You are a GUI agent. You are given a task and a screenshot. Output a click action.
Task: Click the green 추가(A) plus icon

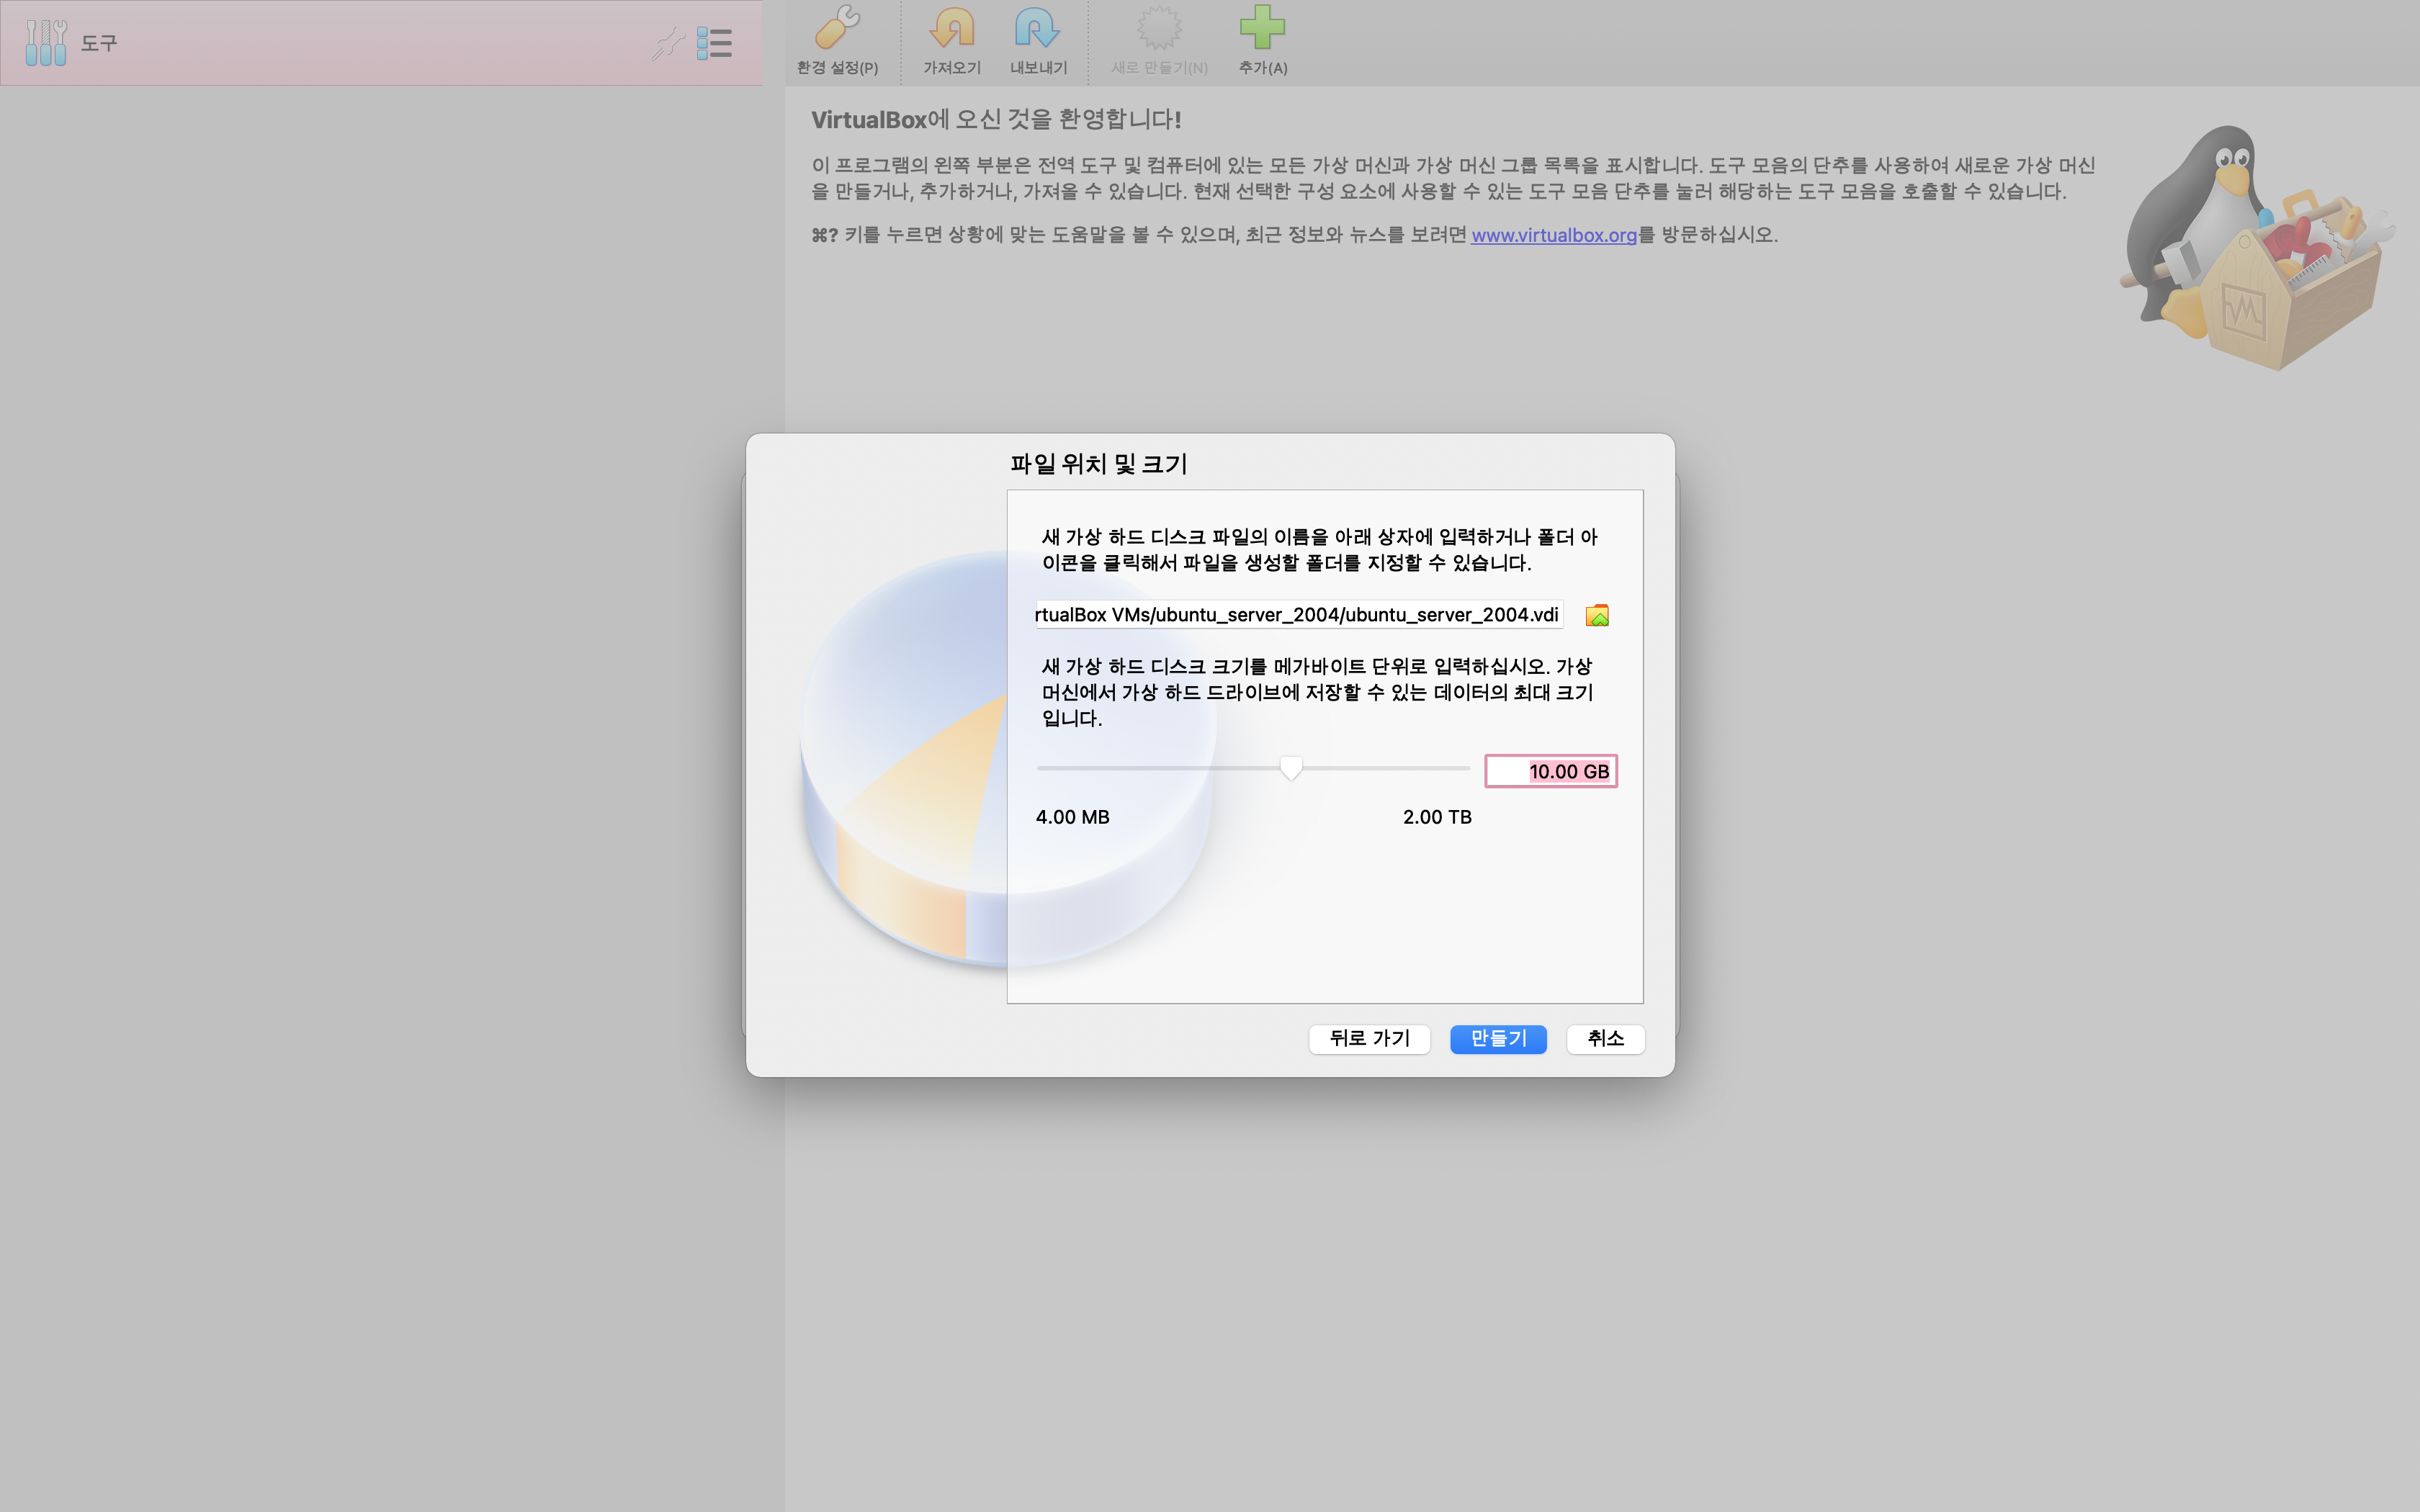[x=1262, y=28]
